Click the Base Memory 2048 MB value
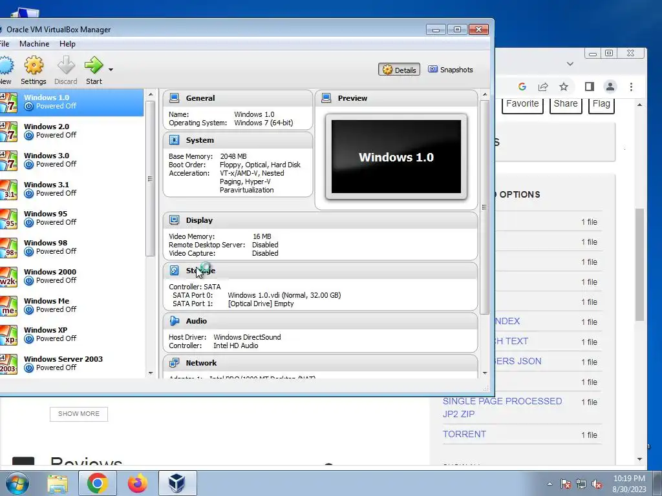This screenshot has height=496, width=662. [x=233, y=156]
